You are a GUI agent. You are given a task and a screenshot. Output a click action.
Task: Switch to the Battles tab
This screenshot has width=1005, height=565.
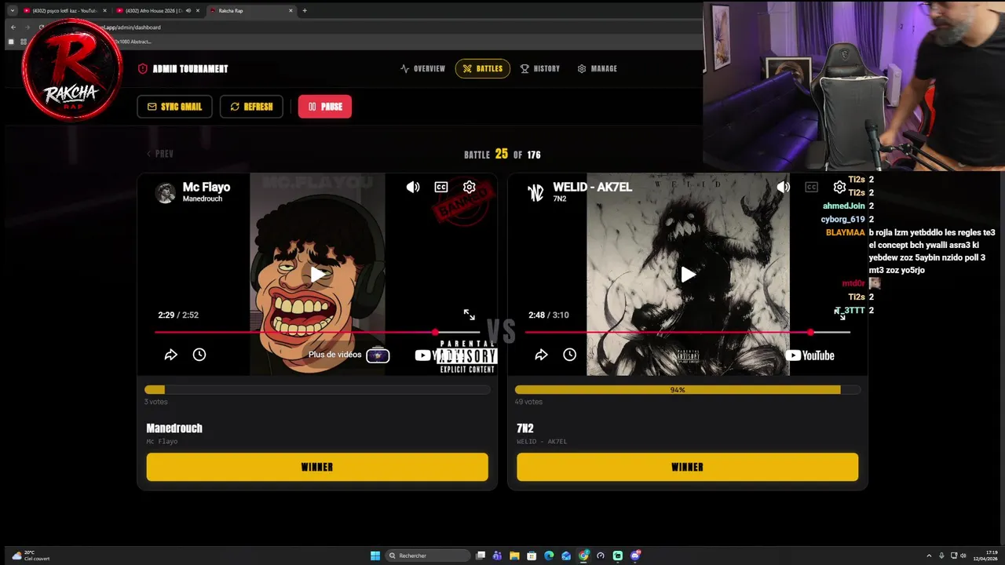(x=482, y=69)
